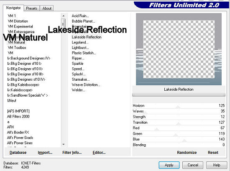
Task: Select VM Natural category
Action: pos(16,42)
